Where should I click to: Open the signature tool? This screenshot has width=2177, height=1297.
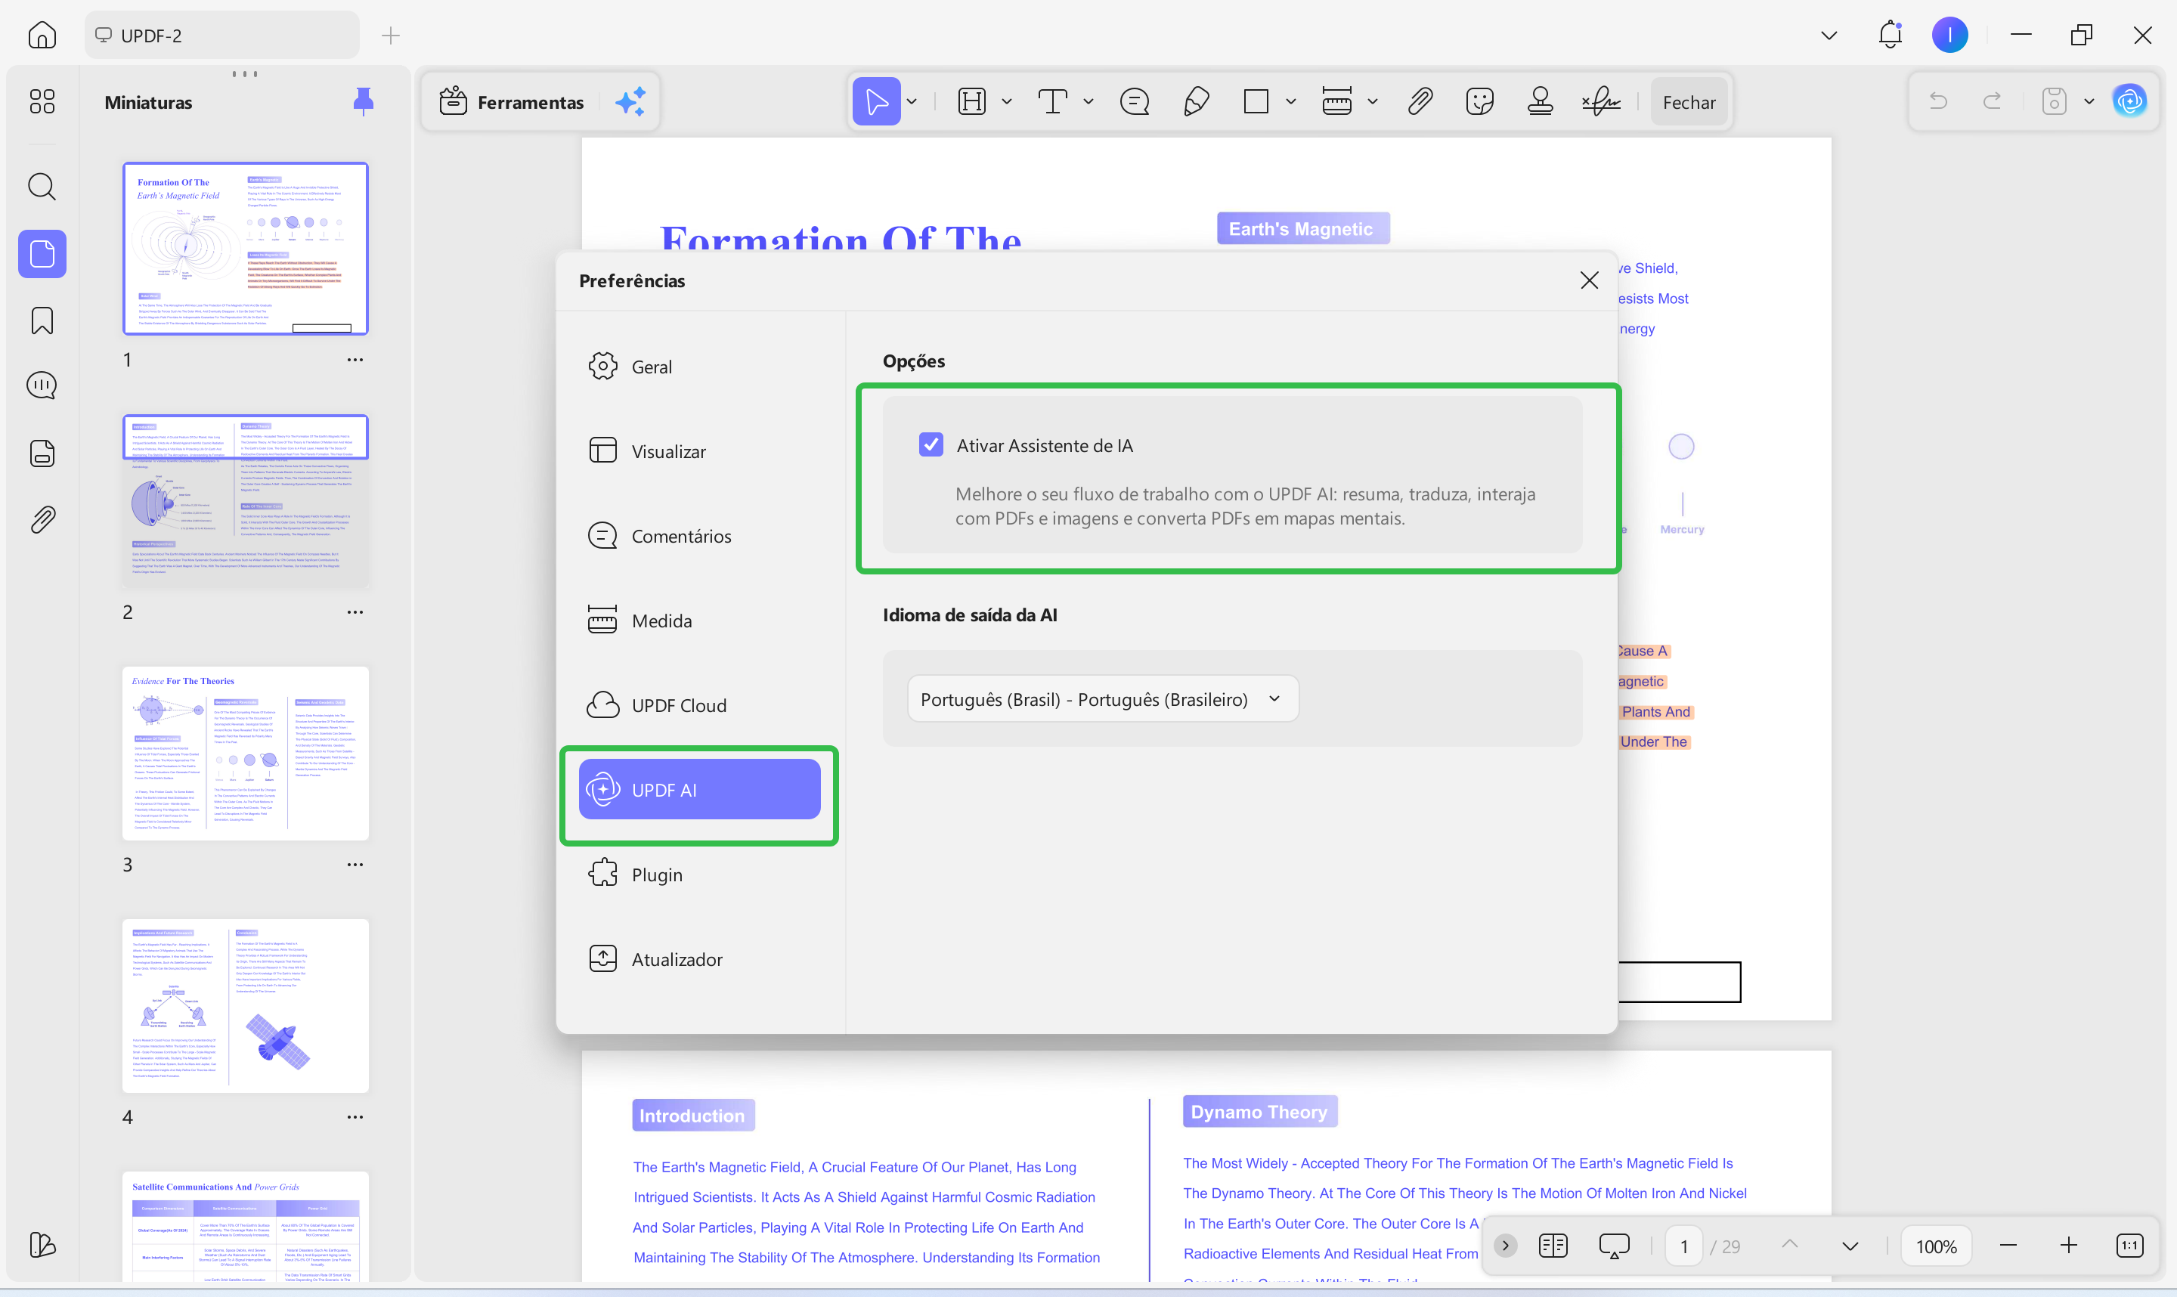1601,101
